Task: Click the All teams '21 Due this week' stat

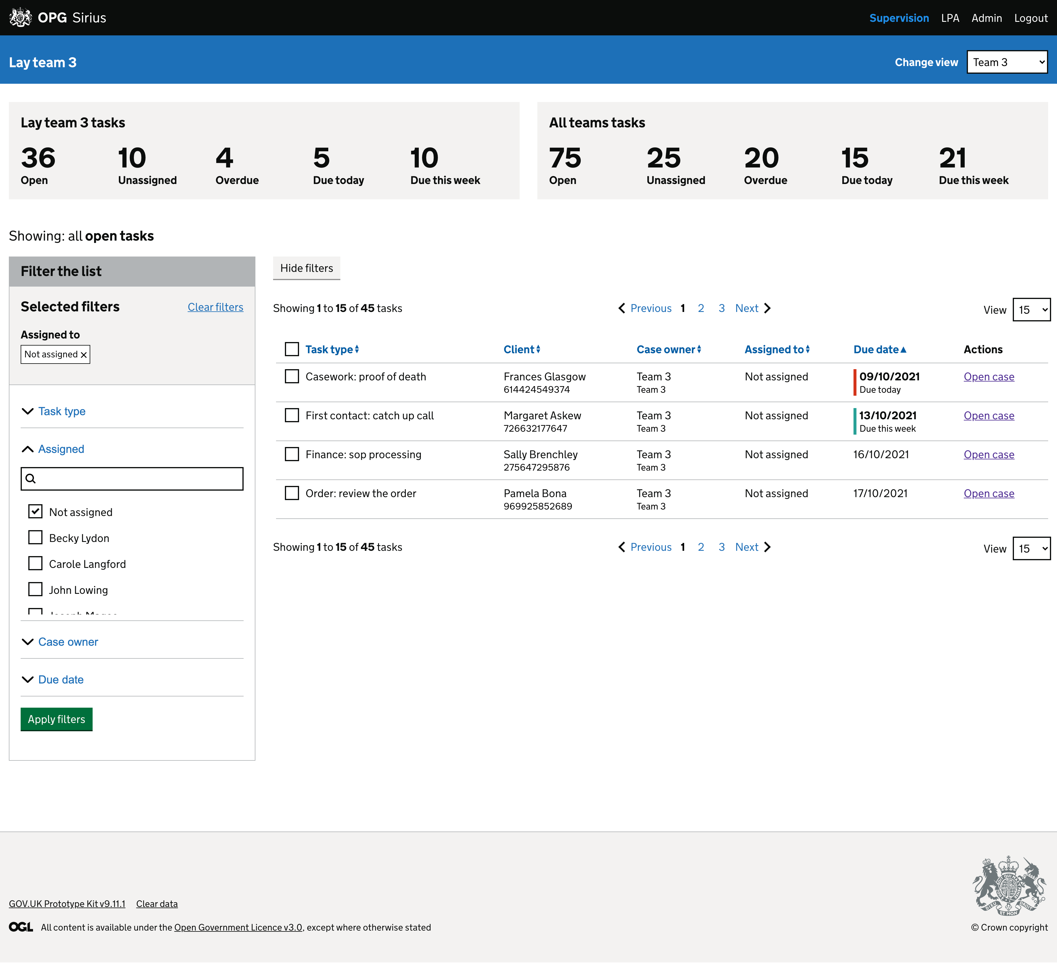Action: [973, 166]
